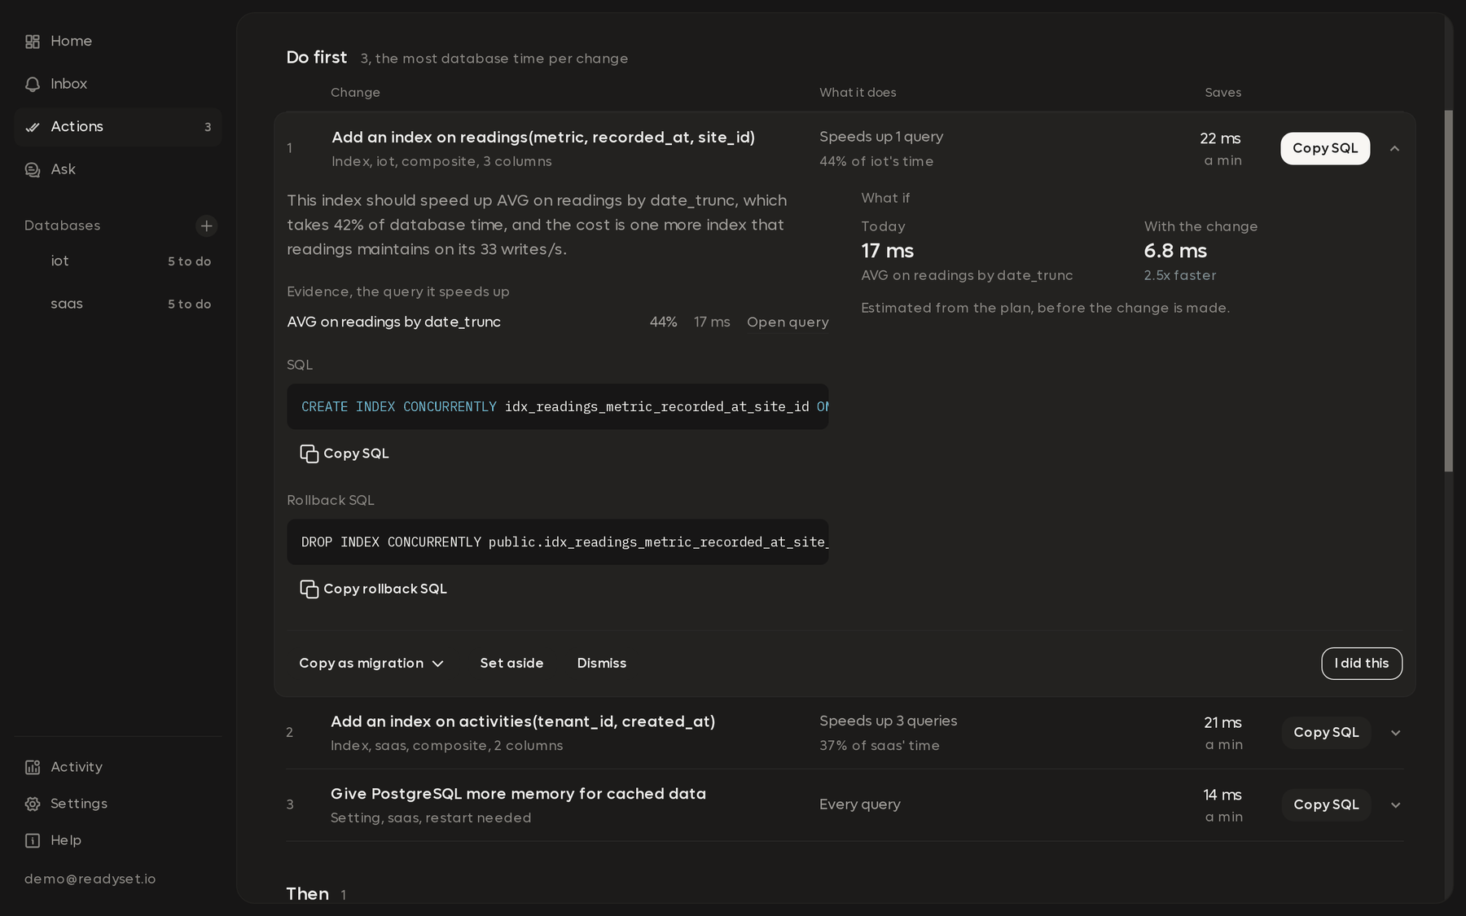Click the '6.8 ms' with the change value
Viewport: 1466px width, 916px height.
pos(1175,251)
